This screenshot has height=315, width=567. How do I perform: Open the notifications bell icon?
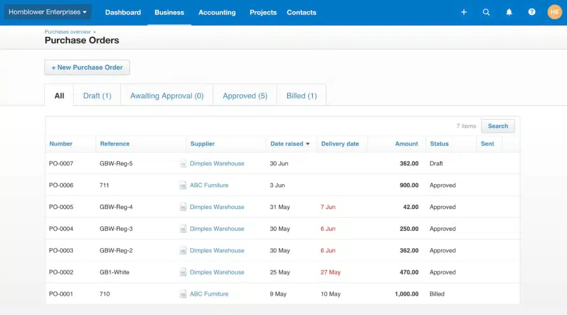click(x=509, y=12)
